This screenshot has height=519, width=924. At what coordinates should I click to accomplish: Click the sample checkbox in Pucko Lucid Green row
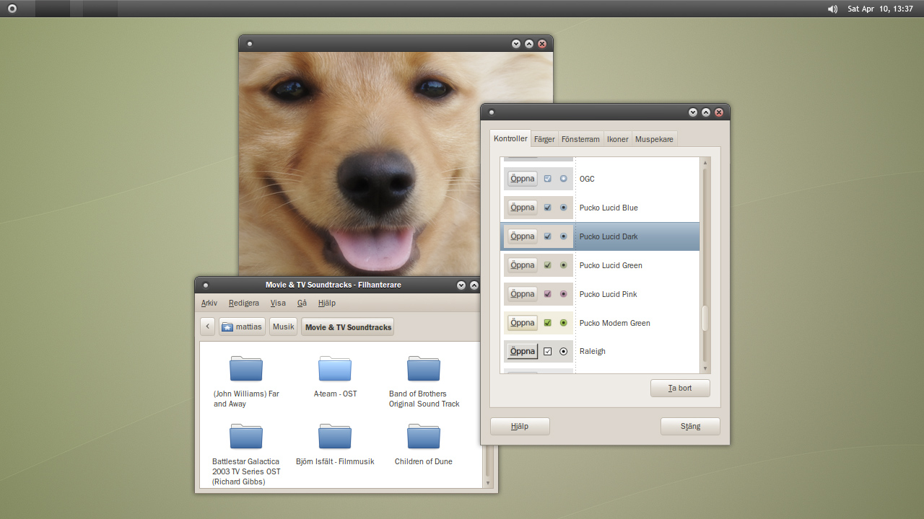pos(547,265)
